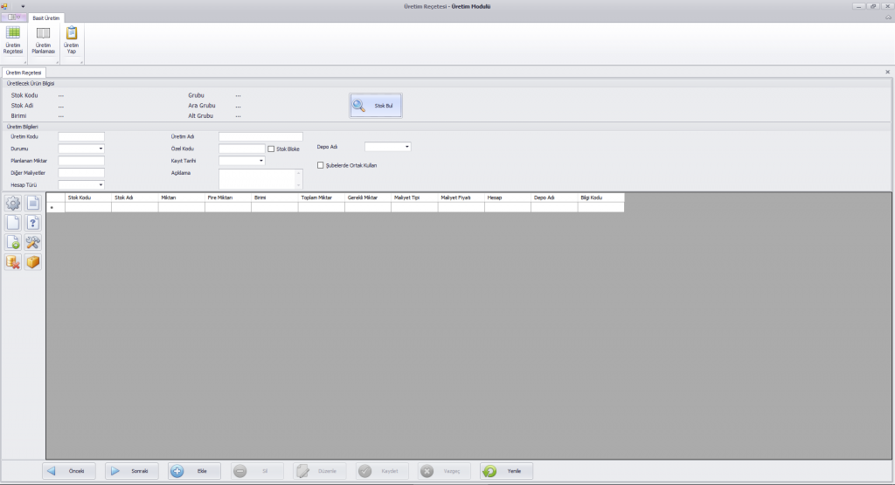Click the blank page icon in sidebar
The image size is (895, 485).
(13, 223)
